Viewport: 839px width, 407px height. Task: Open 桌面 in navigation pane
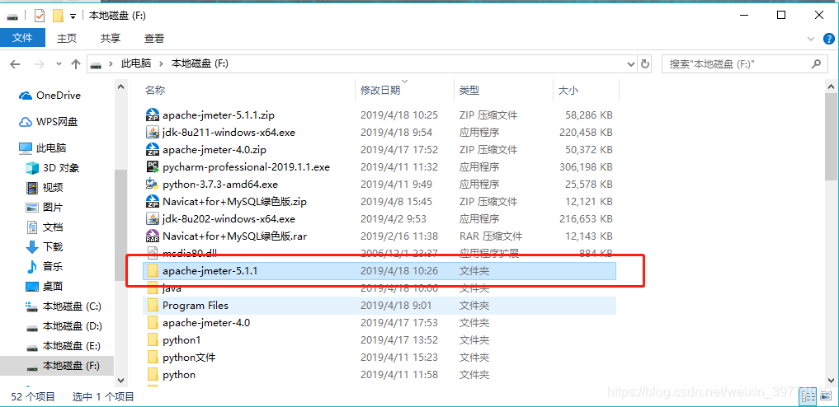pos(44,286)
